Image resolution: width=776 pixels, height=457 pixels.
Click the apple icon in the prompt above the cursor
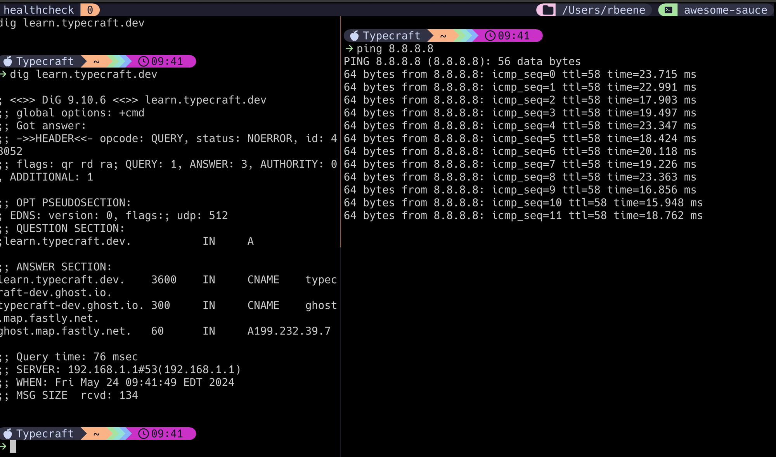(x=7, y=433)
